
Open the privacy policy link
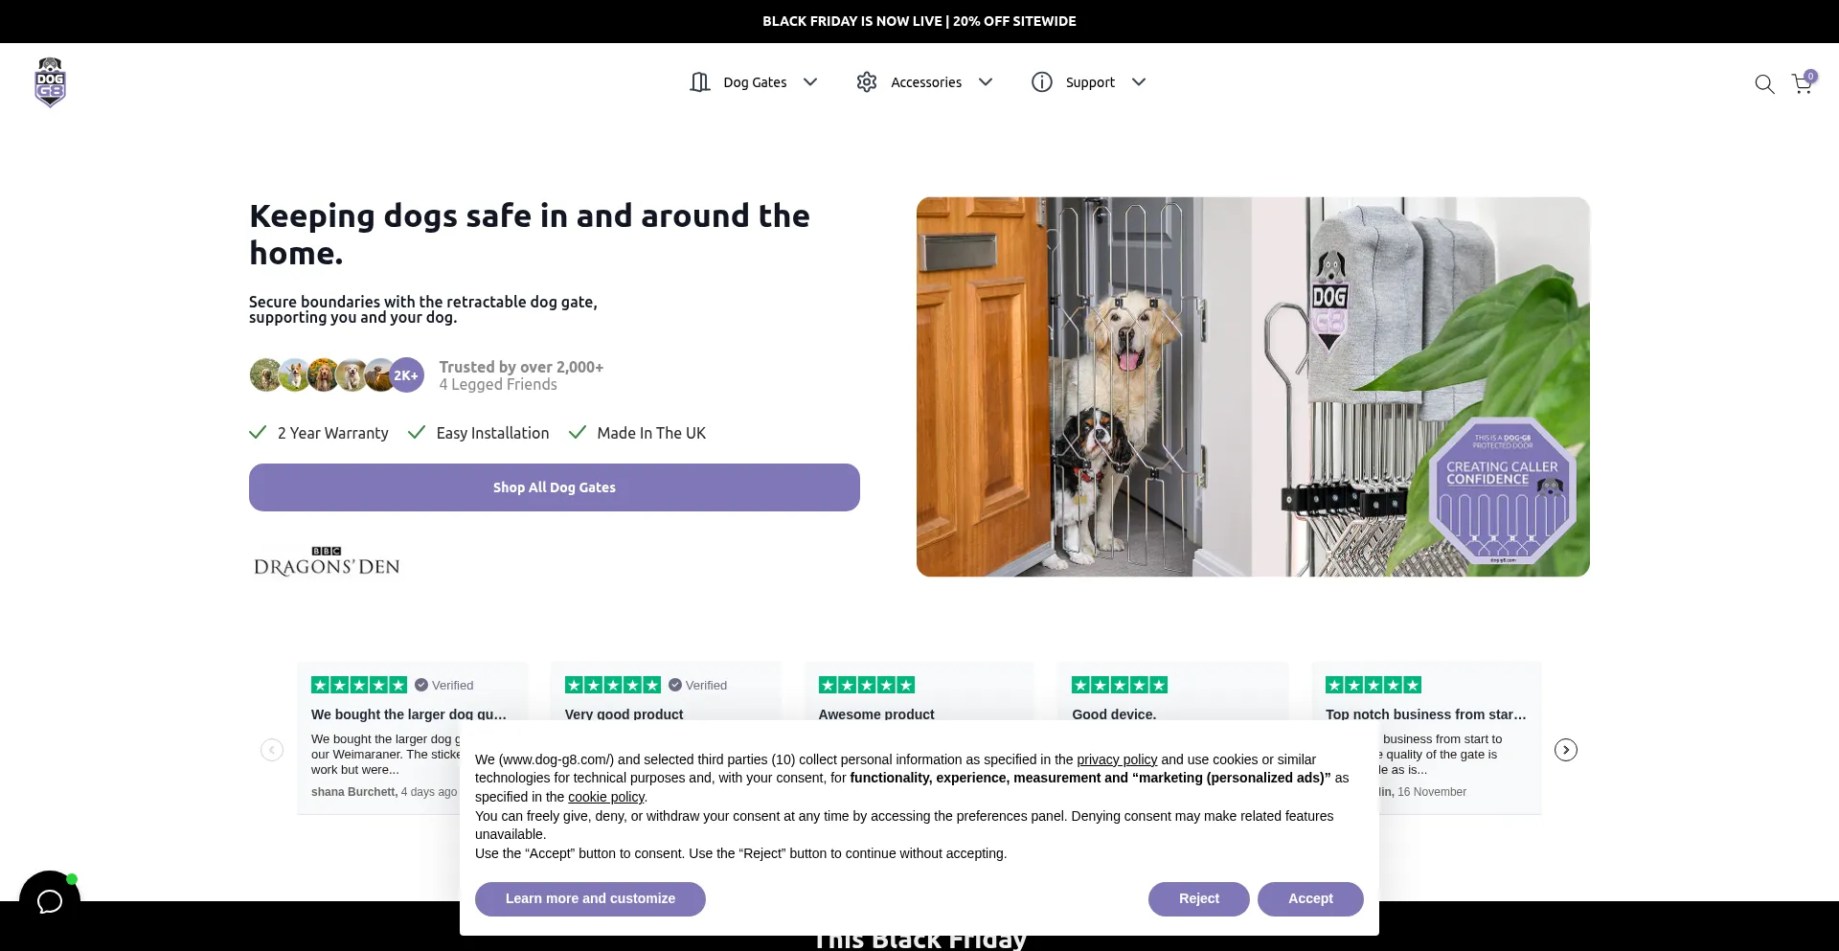point(1117,759)
